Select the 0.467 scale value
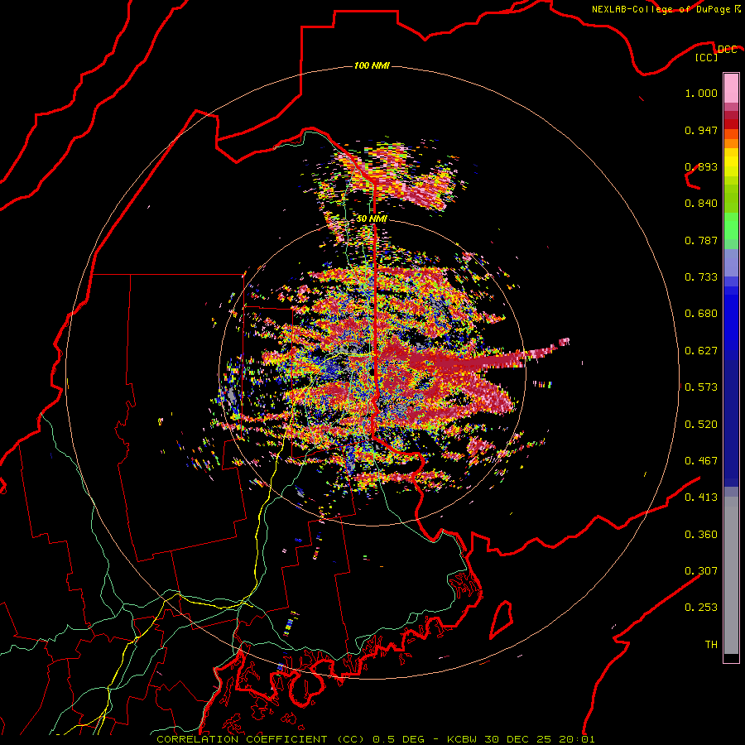The width and height of the screenshot is (745, 745). coord(701,461)
